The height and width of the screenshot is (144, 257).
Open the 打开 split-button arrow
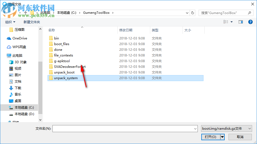click(x=222, y=137)
